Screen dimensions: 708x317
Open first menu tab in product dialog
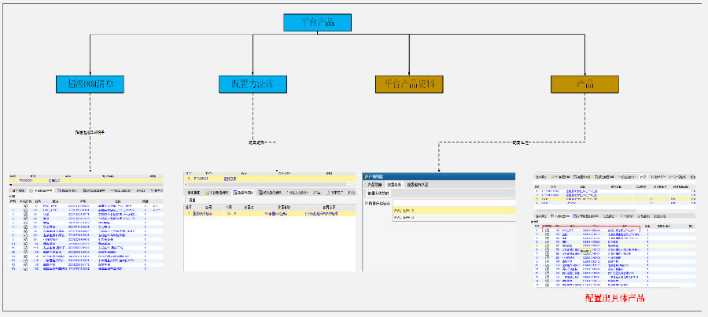(374, 185)
